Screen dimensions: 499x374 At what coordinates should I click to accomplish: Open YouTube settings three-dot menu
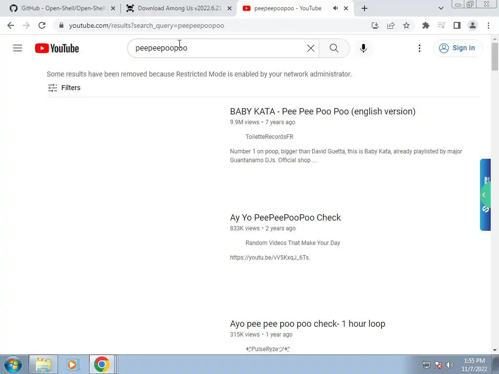[x=420, y=48]
